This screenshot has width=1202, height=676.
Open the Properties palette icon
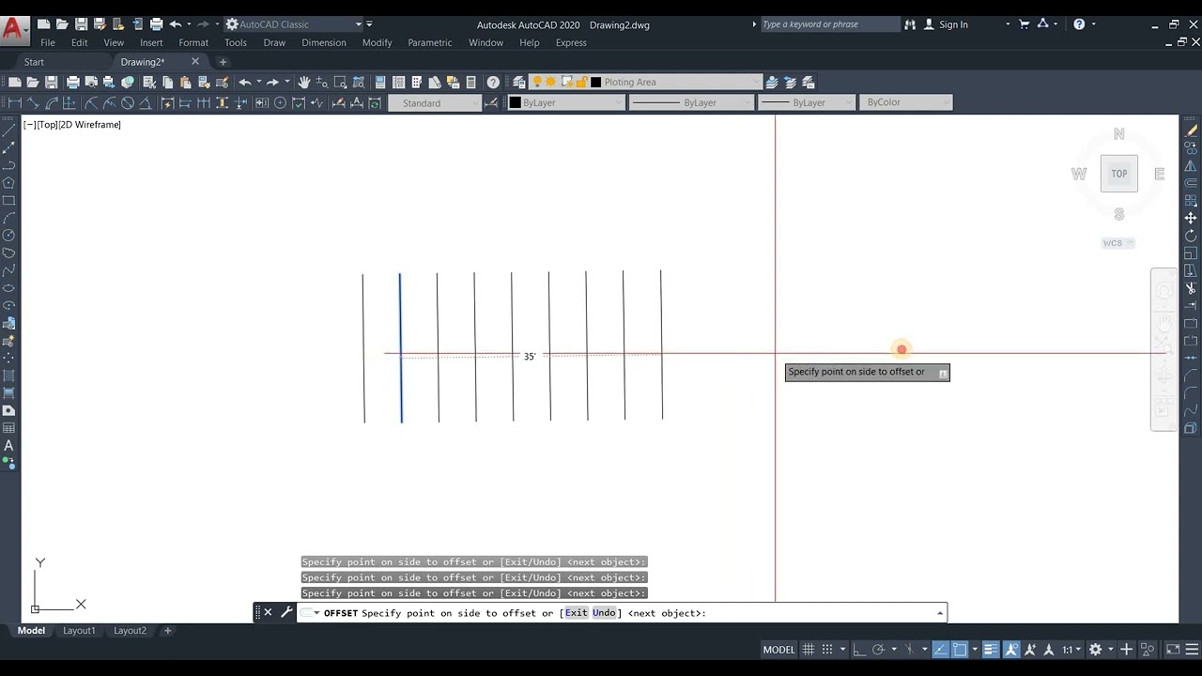click(x=379, y=82)
